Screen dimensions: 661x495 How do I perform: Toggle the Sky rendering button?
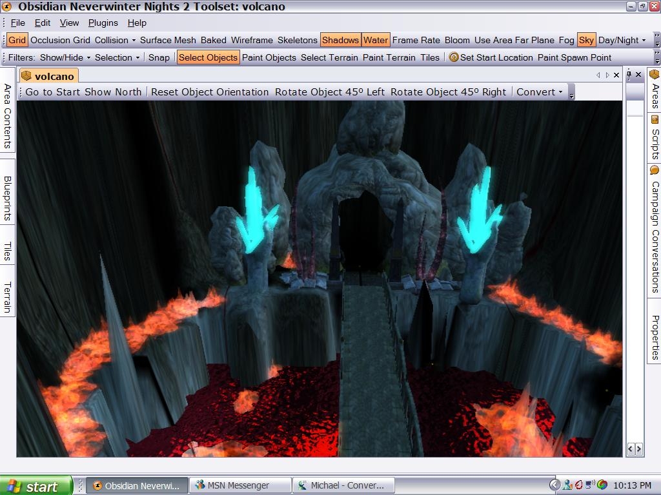click(x=586, y=40)
